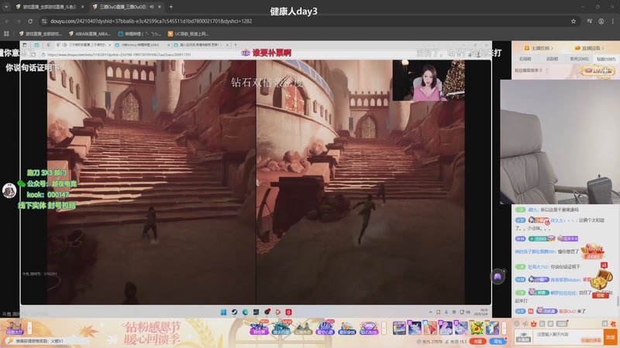Screen dimensions: 620x348
Task: Reload the douyu page in Chrome
Action: coord(30,22)
